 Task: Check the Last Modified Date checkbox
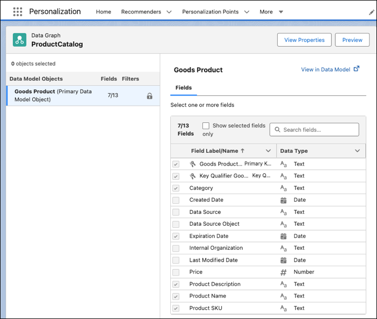[x=176, y=260]
